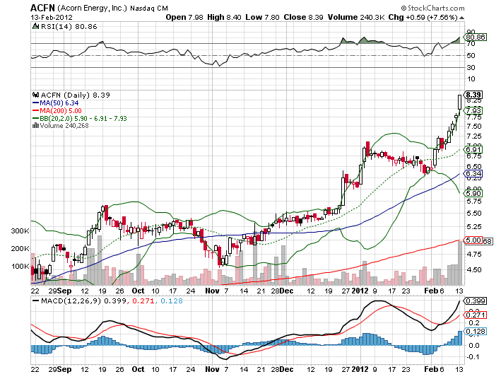This screenshot has height=379, width=501.
Task: Click the green 6.91 middle band price tag
Action: (473, 149)
